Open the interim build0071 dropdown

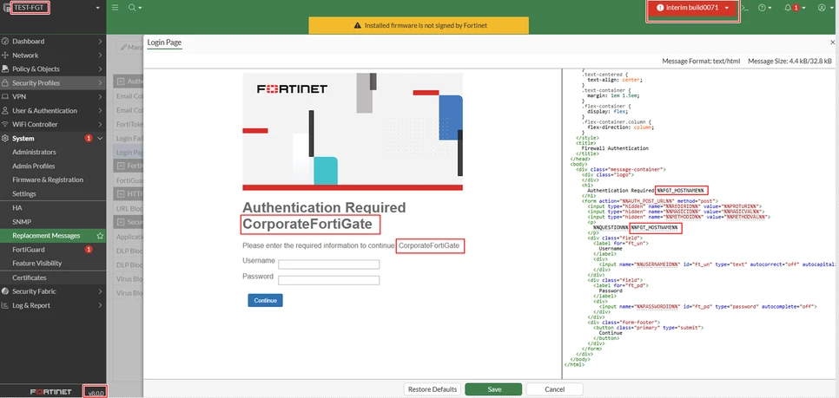693,8
